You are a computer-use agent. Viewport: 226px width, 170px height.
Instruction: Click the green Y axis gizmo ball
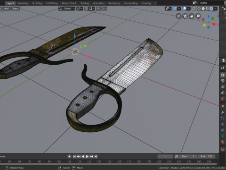[x=213, y=18]
